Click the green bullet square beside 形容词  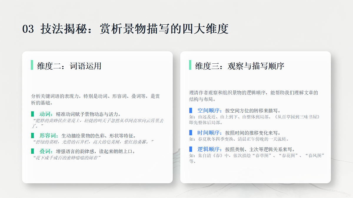(33, 136)
